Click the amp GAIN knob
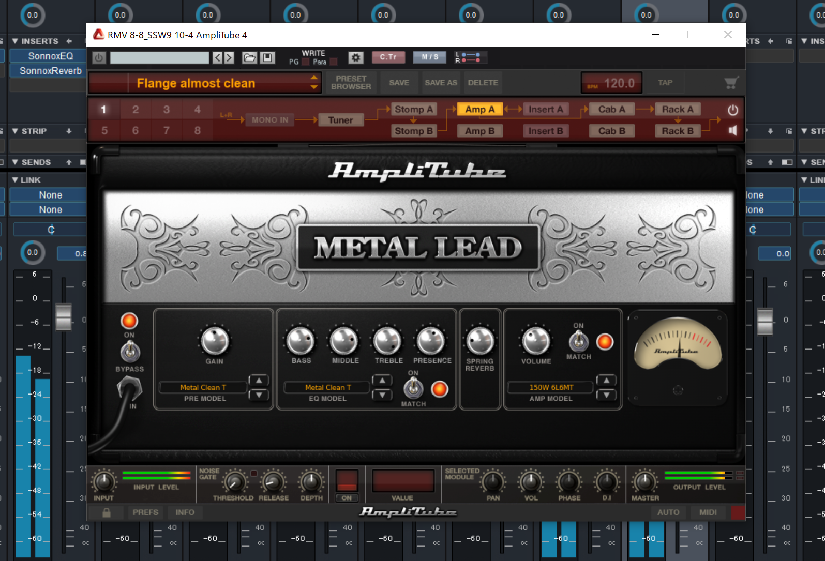 (214, 341)
